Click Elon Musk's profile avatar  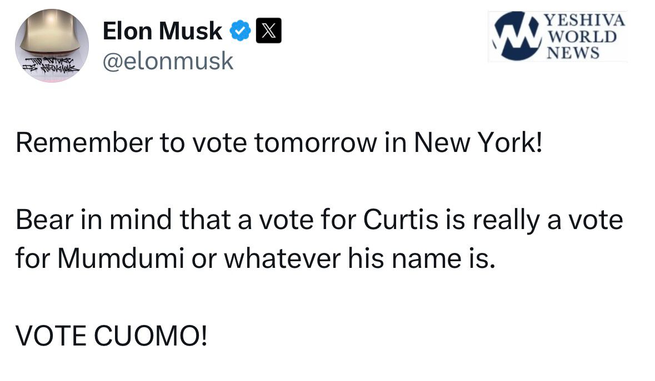click(51, 45)
